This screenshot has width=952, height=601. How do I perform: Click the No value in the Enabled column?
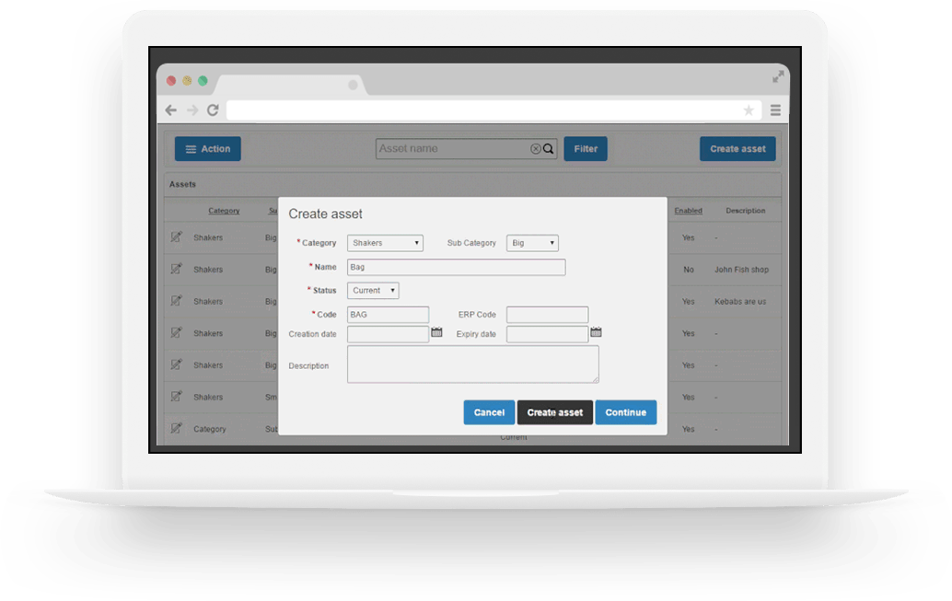689,270
